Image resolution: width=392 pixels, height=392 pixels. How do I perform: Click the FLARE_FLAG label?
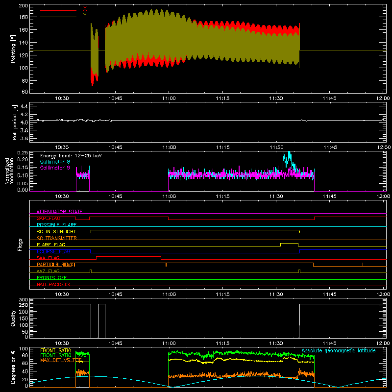click(x=51, y=245)
